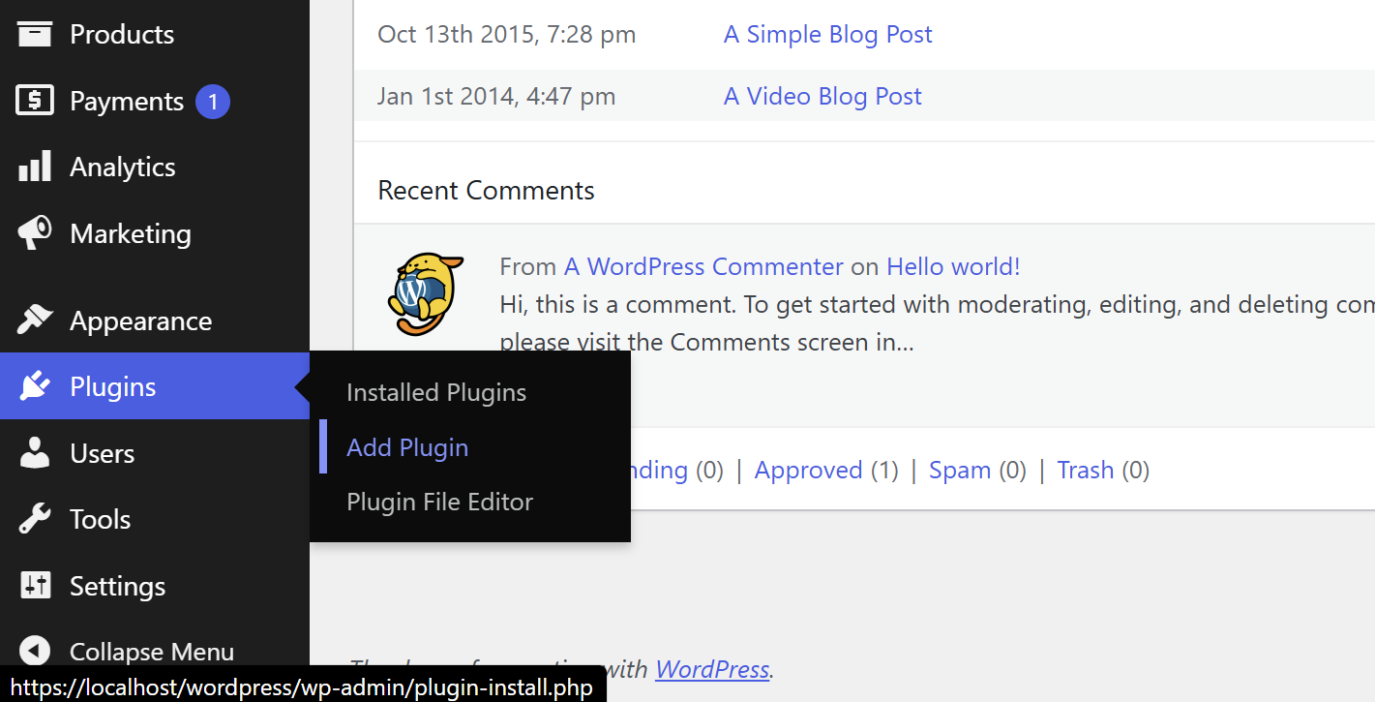Click the Oct 13th 2015, 7:28 pm date
The image size is (1375, 702).
click(507, 35)
